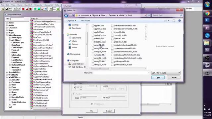Click the undo arrow toolbar icon

[15, 9]
